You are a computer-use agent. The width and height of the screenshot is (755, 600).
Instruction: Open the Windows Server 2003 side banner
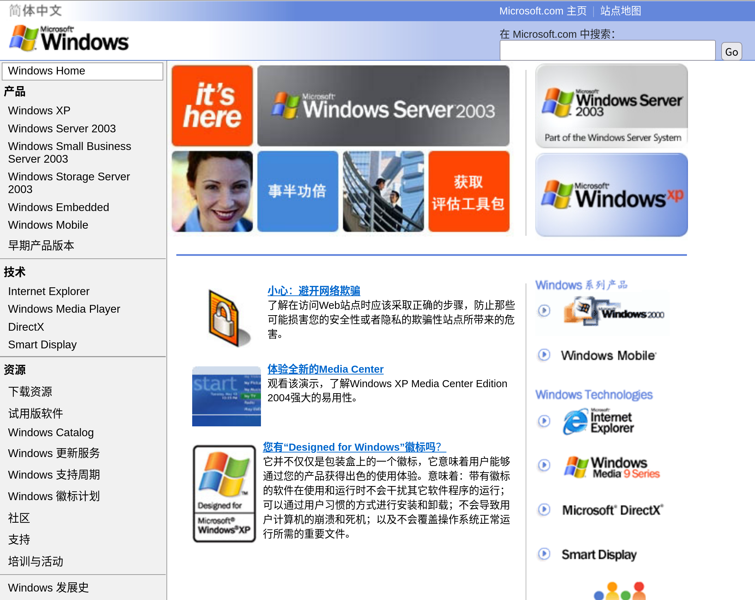pos(611,106)
